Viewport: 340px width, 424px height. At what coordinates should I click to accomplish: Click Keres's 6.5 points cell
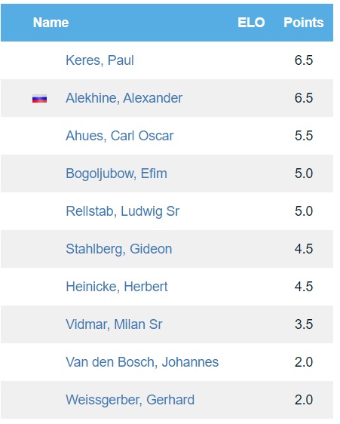coord(304,60)
